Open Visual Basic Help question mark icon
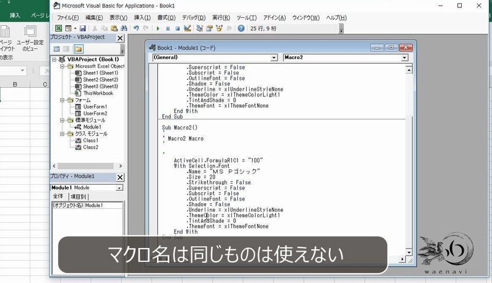 (x=241, y=28)
